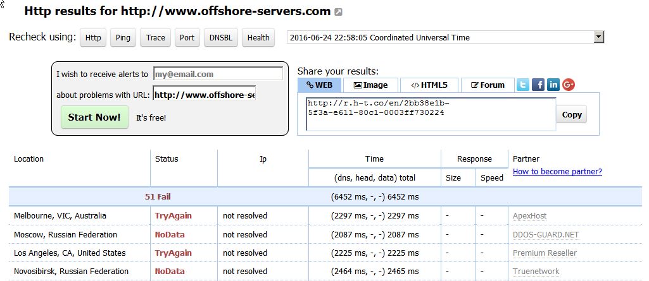Click the Status column header
This screenshot has width=649, height=281.
pyautogui.click(x=167, y=159)
